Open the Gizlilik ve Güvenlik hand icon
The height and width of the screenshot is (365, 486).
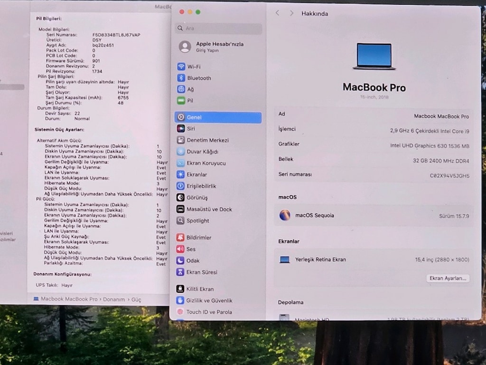click(x=180, y=300)
